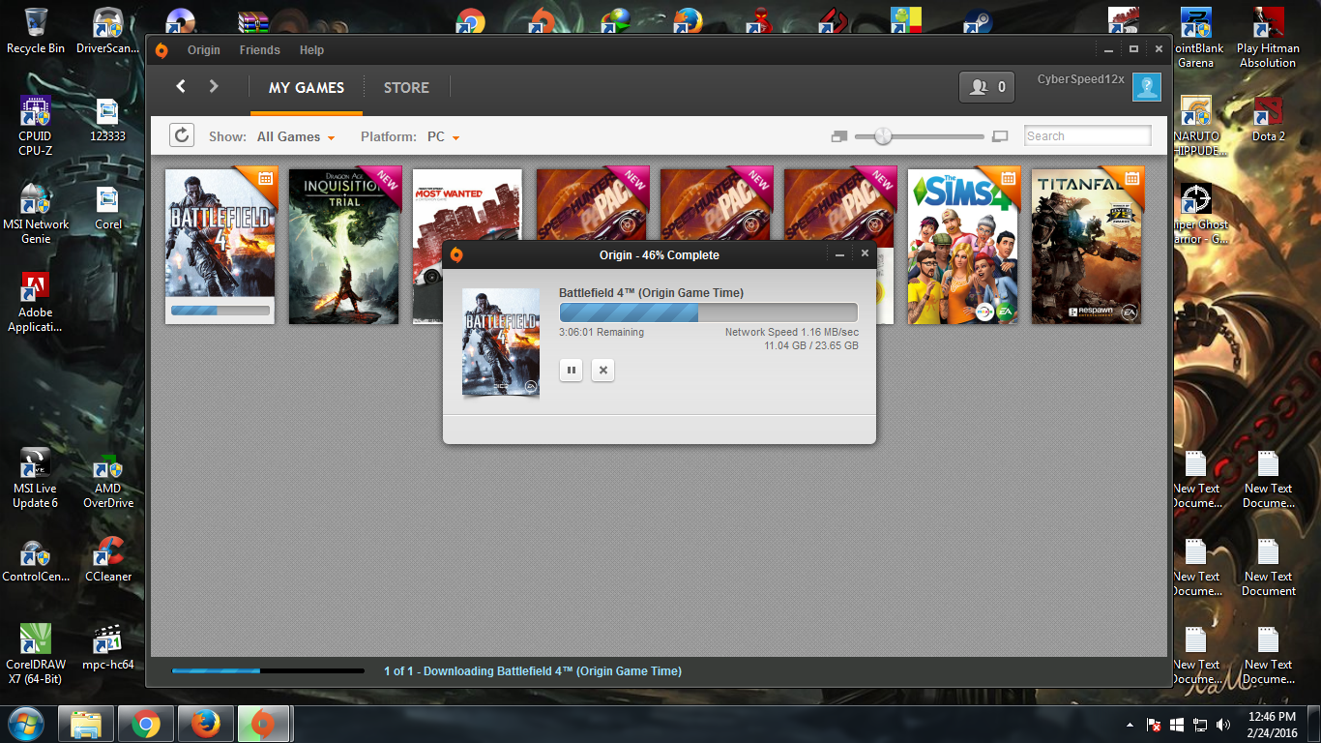Open the PointBlank Garena desktop shortcut
Image resolution: width=1321 pixels, height=743 pixels.
coord(1196,38)
